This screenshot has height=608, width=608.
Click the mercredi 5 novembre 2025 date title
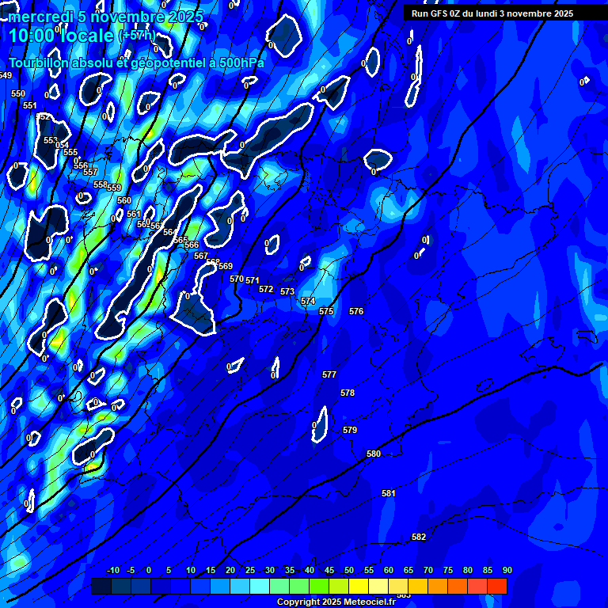(x=106, y=17)
